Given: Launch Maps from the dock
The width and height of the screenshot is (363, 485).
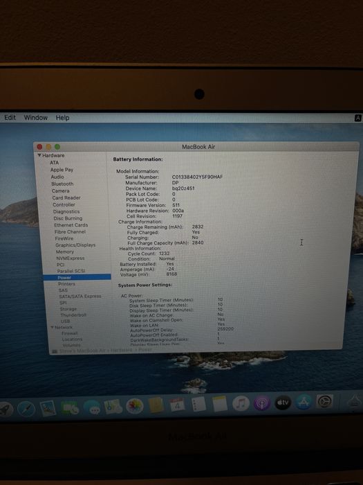Looking at the screenshot, I should click(113, 407).
